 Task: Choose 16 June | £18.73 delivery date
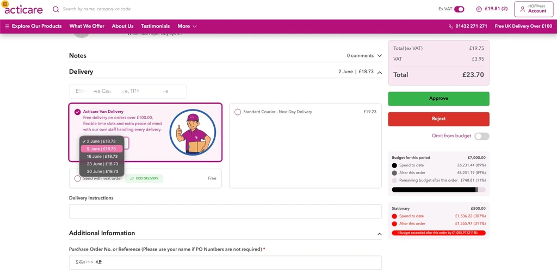click(102, 156)
